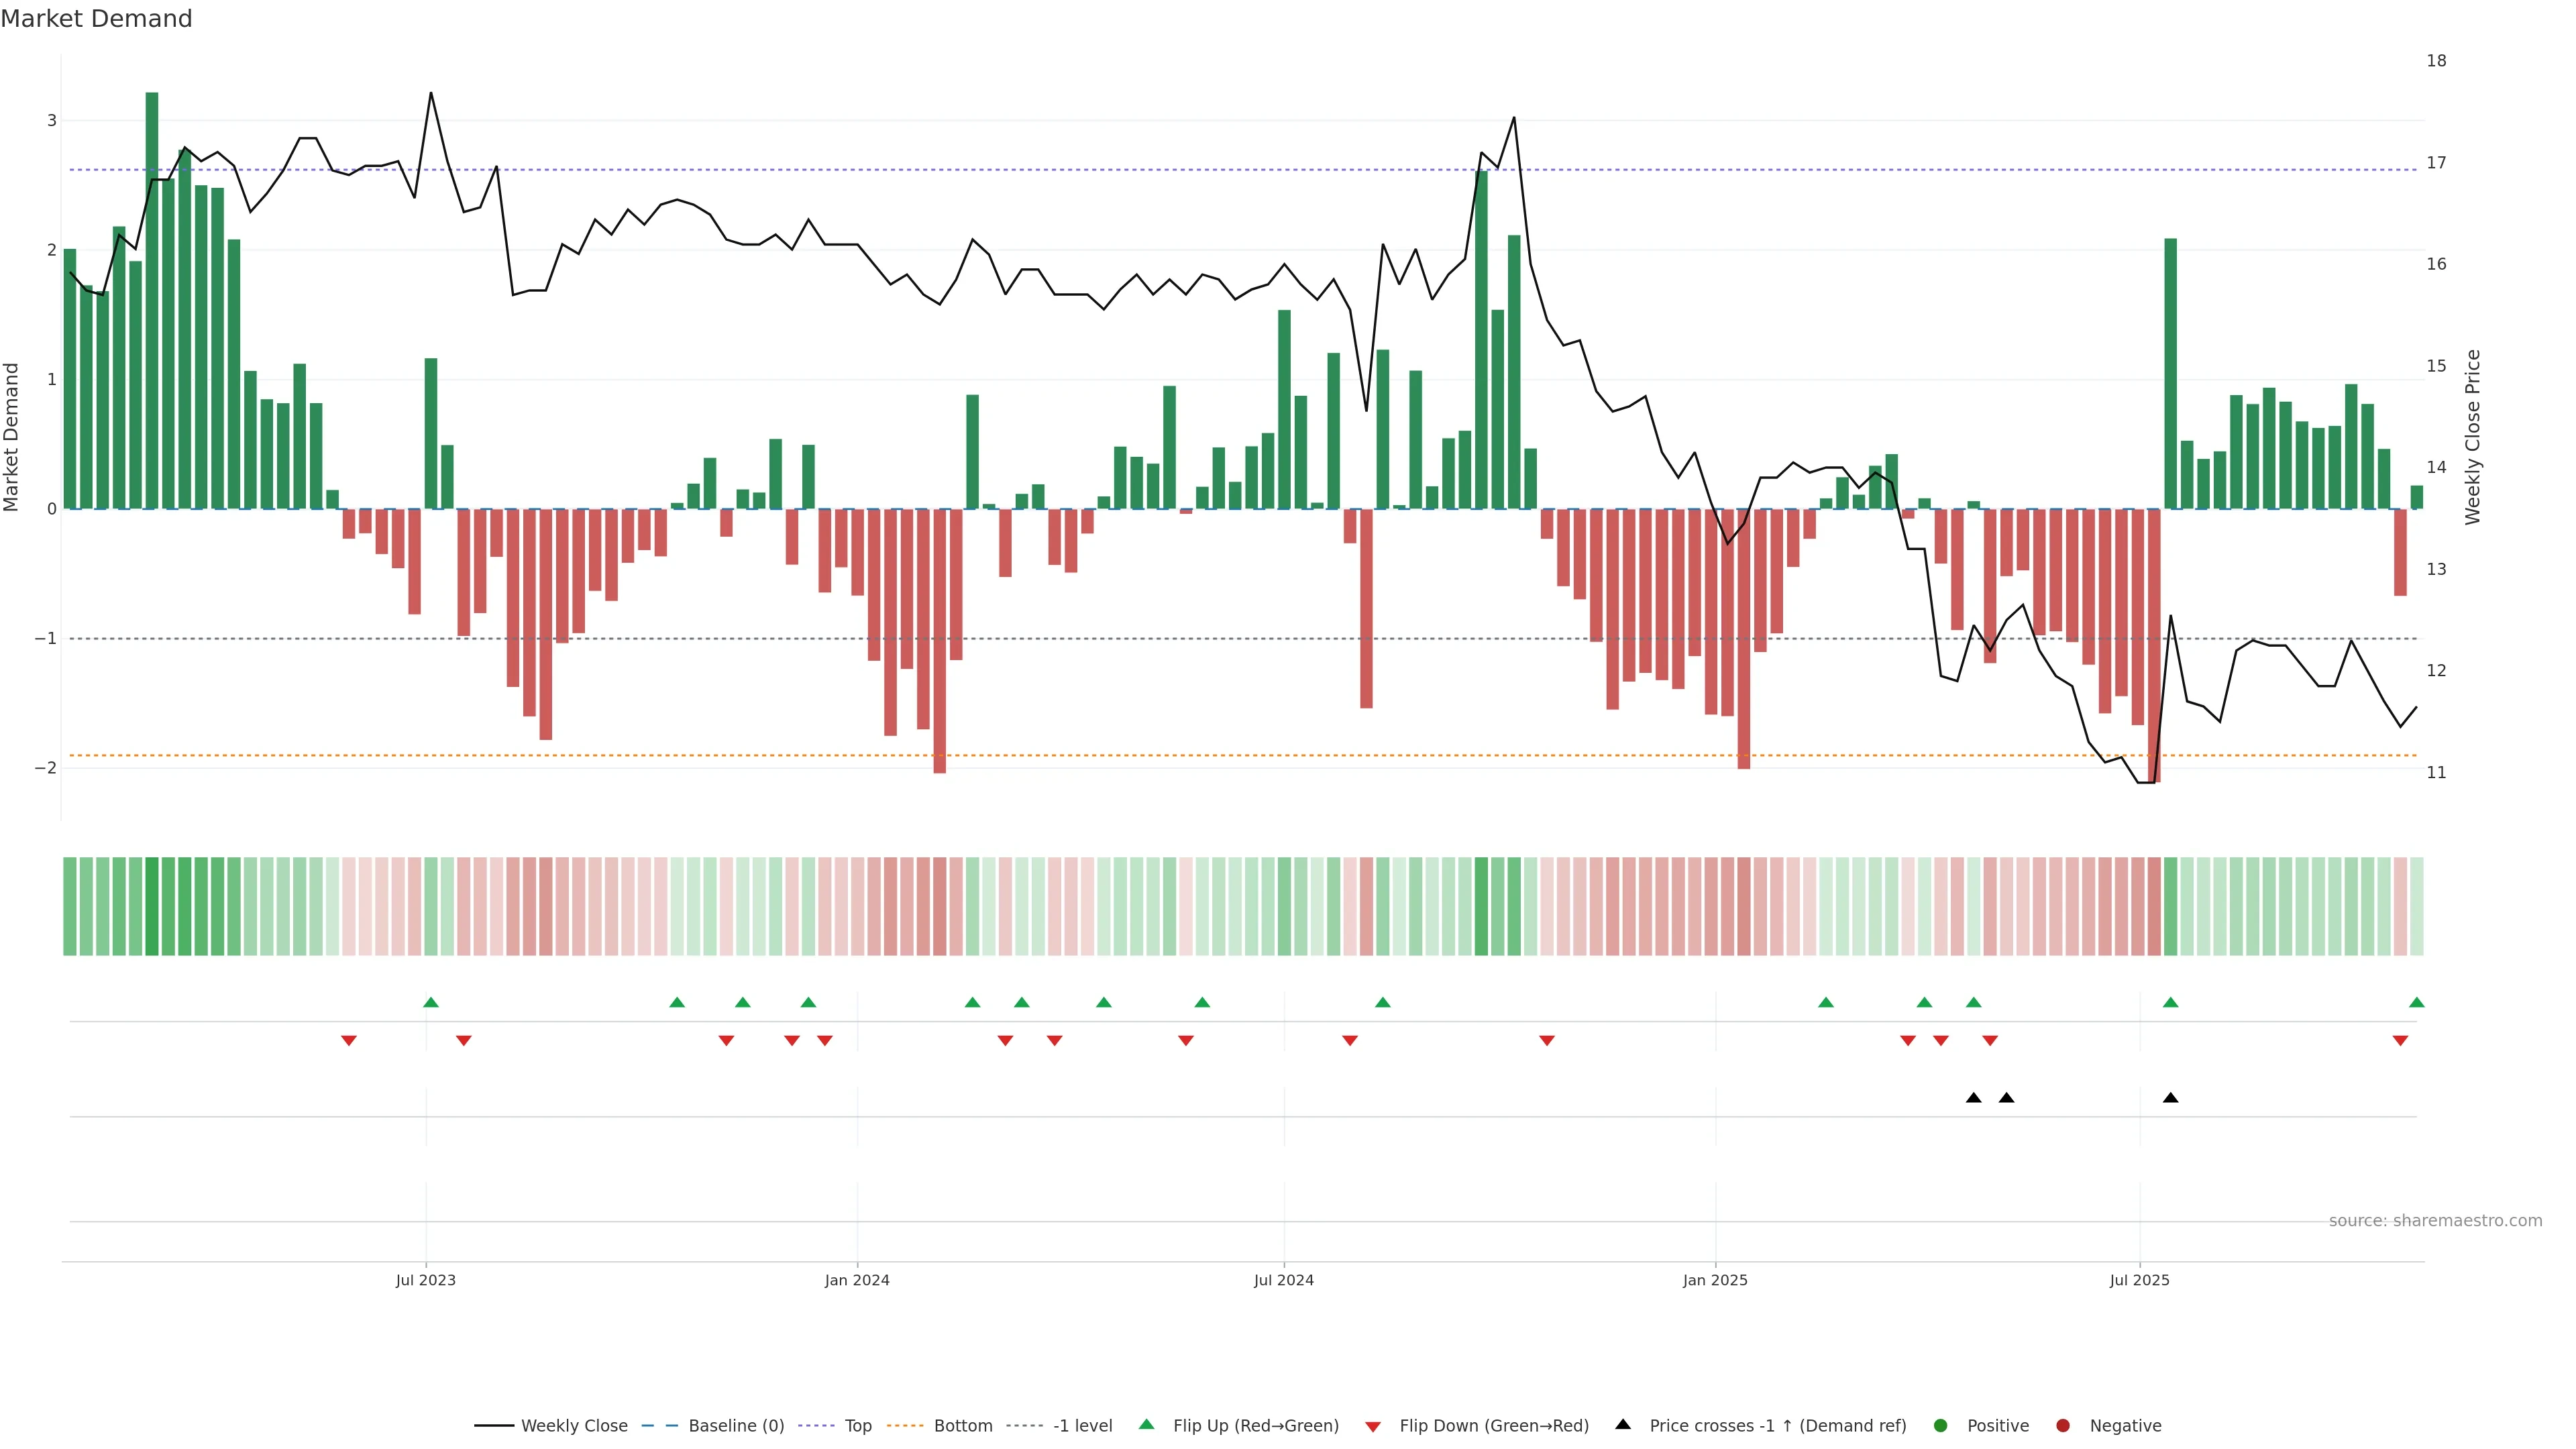Click the leftmost black triangle crossing marker
The height and width of the screenshot is (1449, 2576).
pos(1973,1098)
